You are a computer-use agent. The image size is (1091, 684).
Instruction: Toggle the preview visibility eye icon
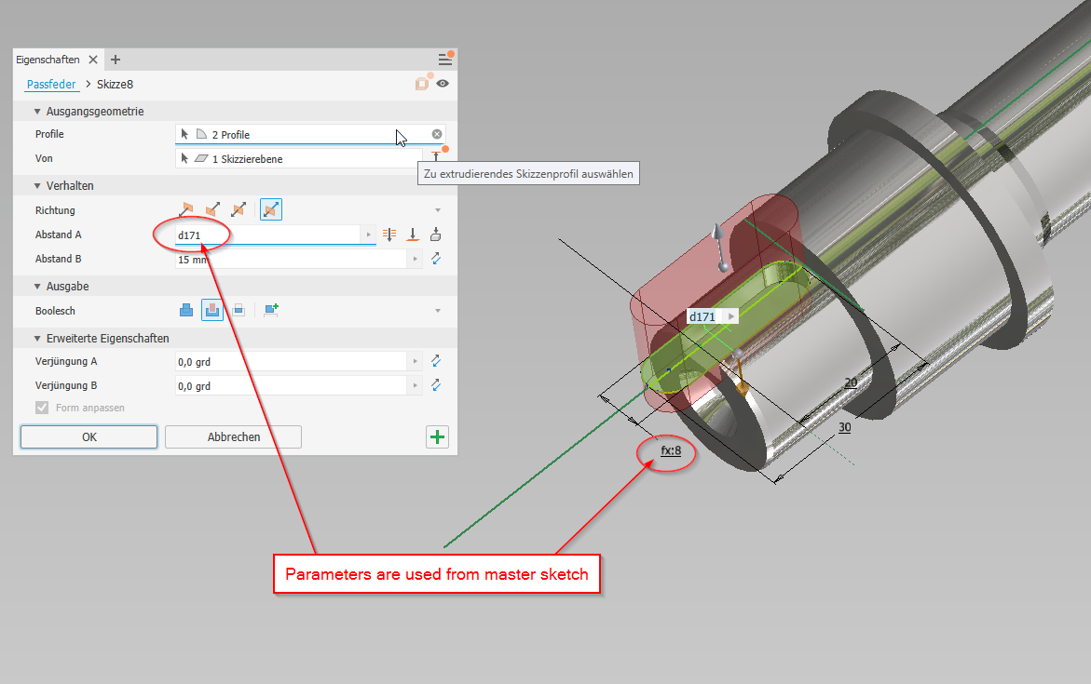(x=443, y=84)
